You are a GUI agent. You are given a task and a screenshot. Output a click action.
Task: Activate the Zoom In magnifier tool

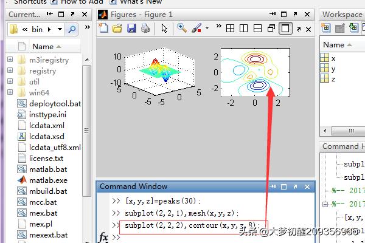pyautogui.click(x=182, y=28)
